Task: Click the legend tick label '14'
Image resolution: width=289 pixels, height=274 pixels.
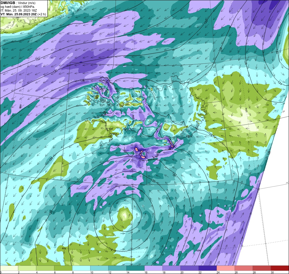Action: click(128, 272)
